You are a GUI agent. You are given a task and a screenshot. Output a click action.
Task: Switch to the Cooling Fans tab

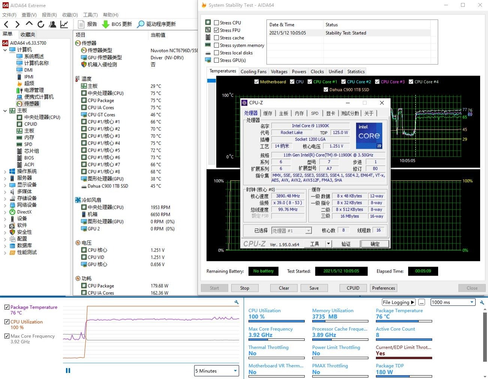click(x=253, y=72)
